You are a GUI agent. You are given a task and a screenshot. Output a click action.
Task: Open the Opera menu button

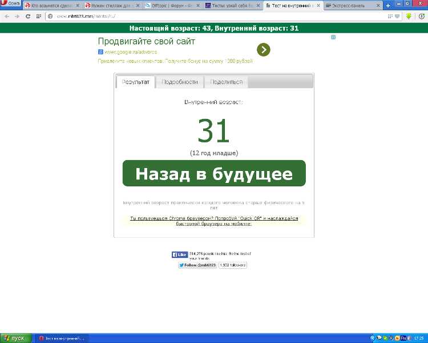click(11, 5)
